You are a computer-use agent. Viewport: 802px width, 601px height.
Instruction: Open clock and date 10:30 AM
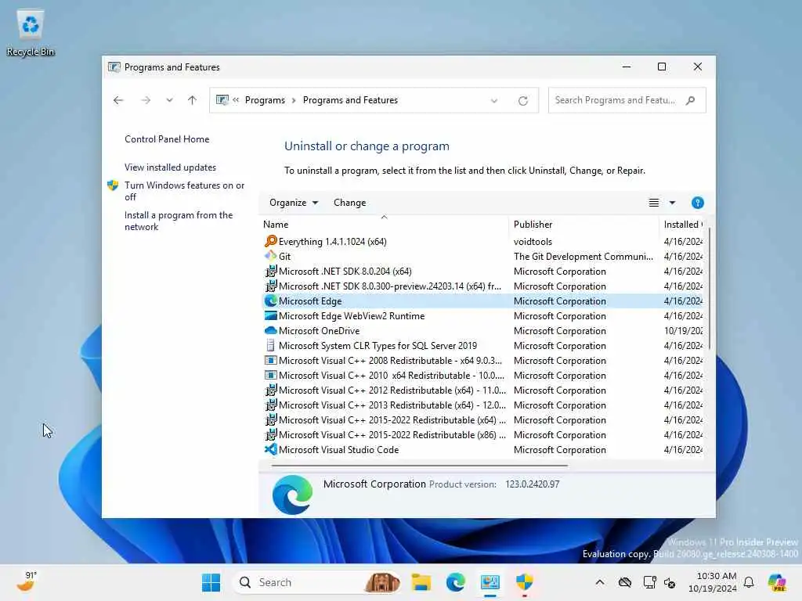pos(712,582)
